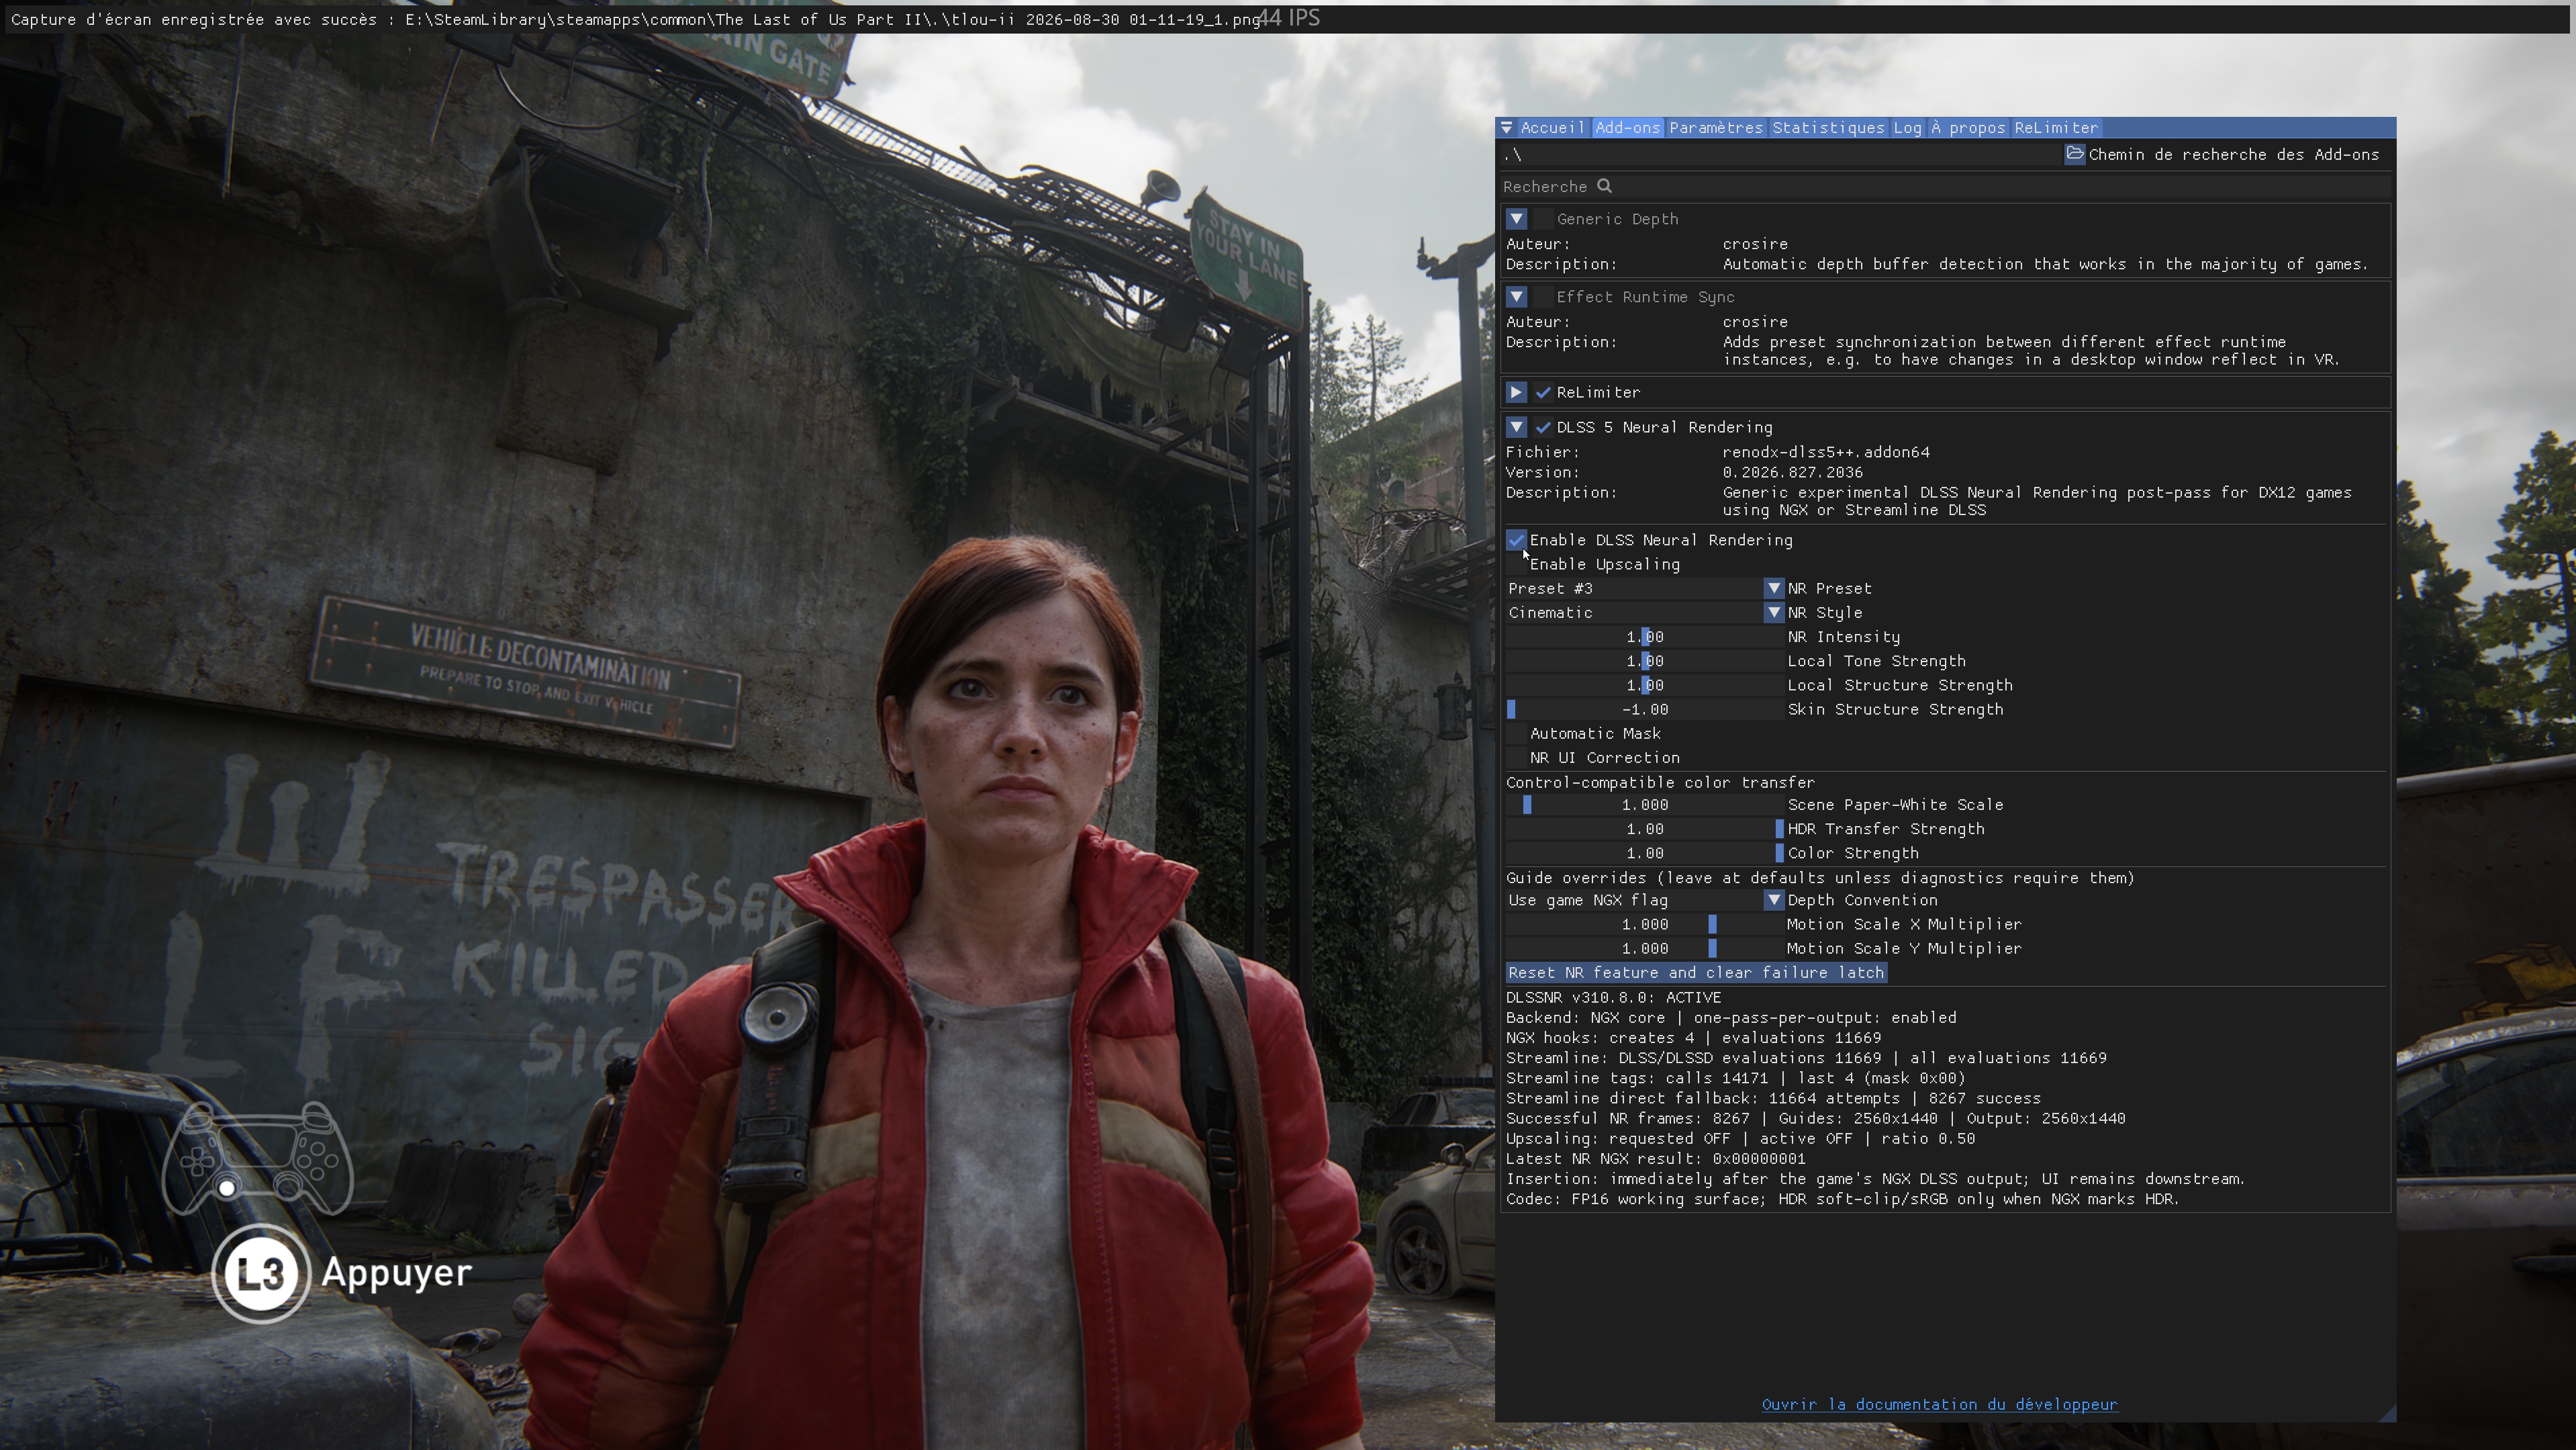
Task: Click the Local Structure Strength slider
Action: click(1645, 686)
